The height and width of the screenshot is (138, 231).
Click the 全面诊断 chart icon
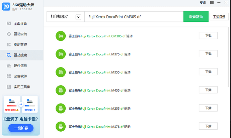(x=9, y=23)
